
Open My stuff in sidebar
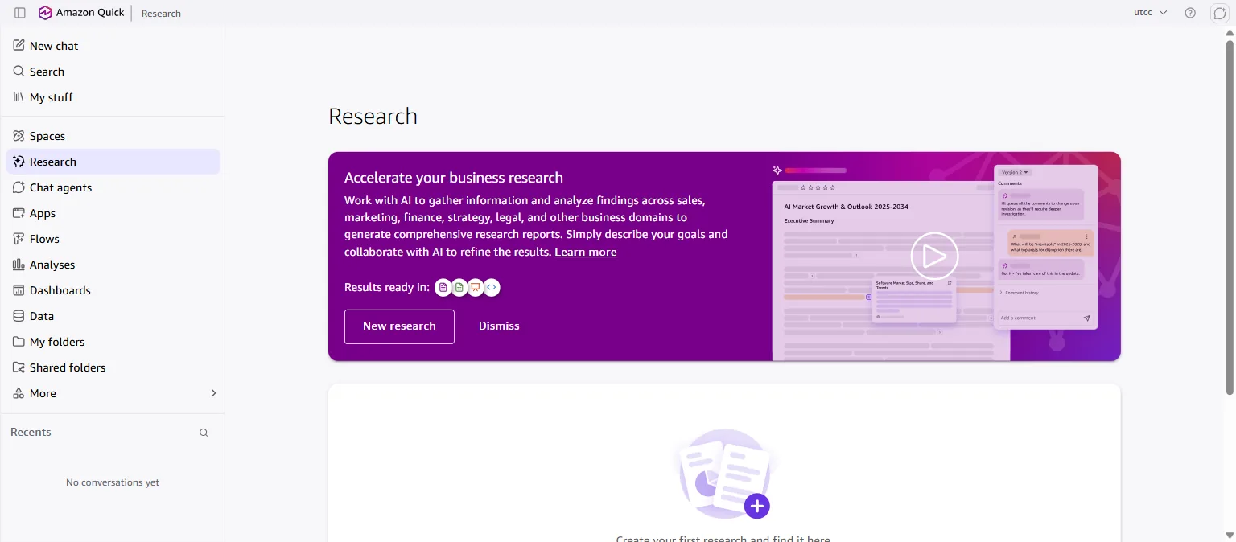(113, 97)
